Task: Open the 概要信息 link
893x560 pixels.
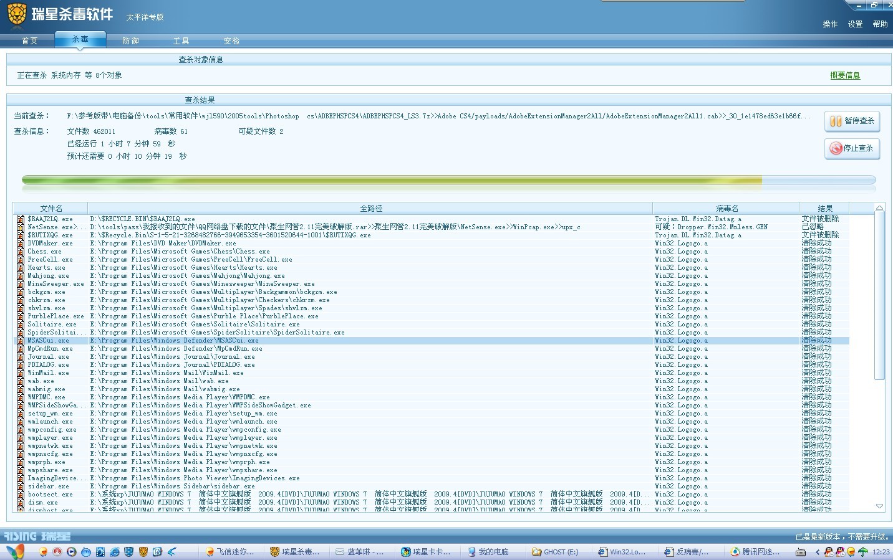Action: tap(845, 75)
